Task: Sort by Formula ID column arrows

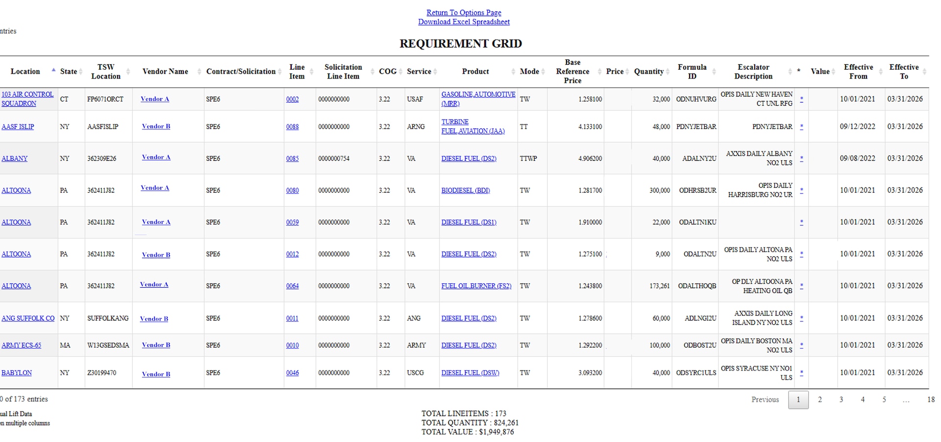Action: click(x=714, y=72)
